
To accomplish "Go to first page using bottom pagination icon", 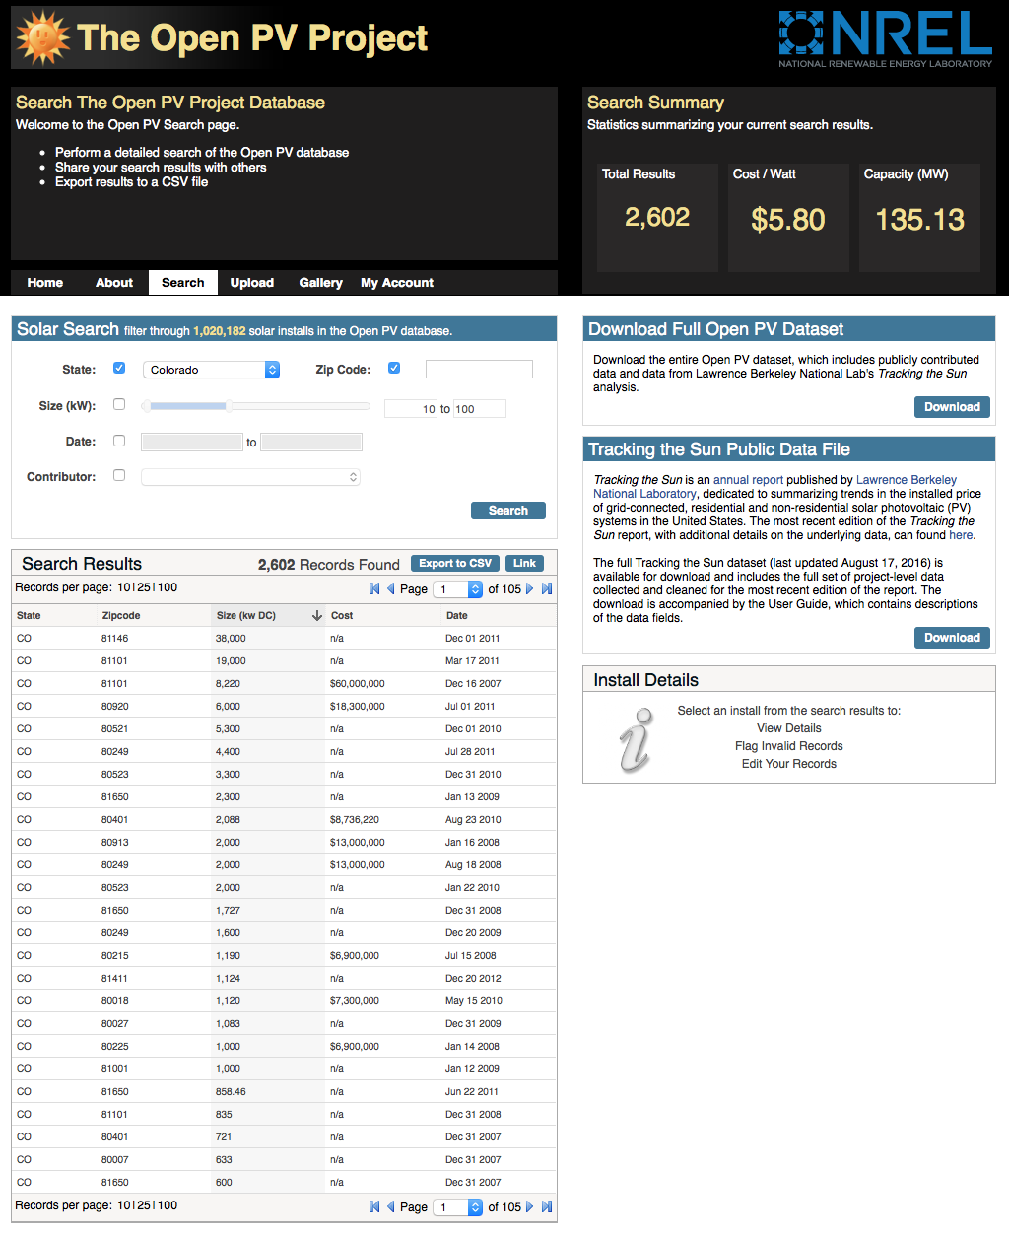I will (374, 1206).
